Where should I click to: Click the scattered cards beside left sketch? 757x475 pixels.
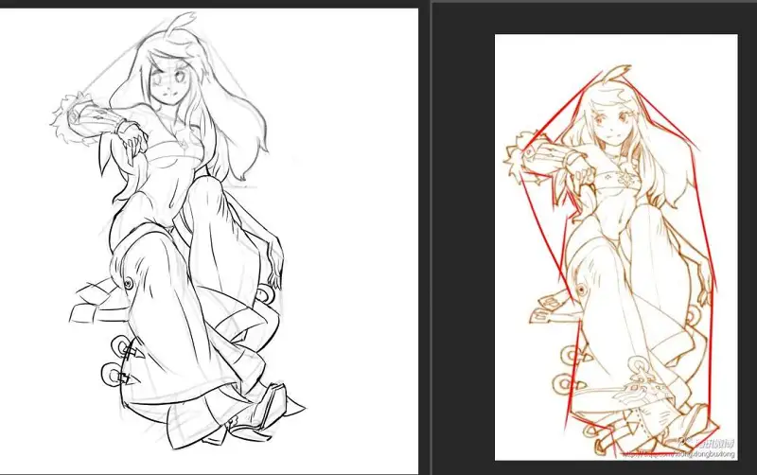point(91,302)
